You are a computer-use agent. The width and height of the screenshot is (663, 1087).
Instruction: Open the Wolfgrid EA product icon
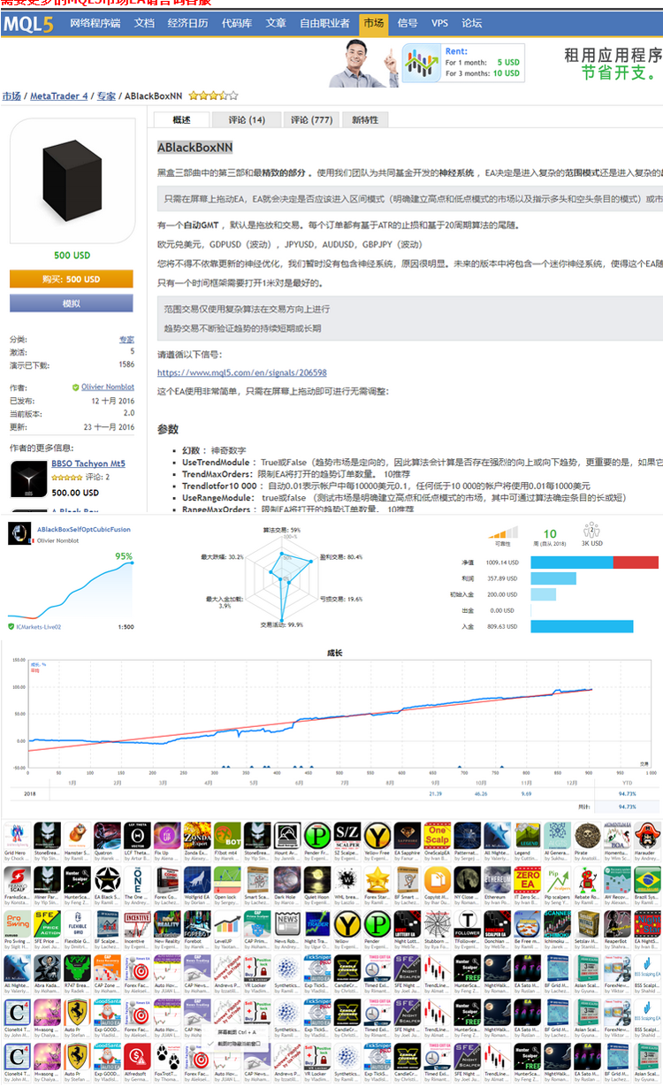198,879
